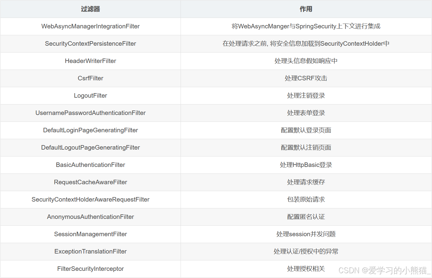Image resolution: width=432 pixels, height=278 pixels.
Task: Select the ExceptionTranslationFilter cell
Action: [90, 251]
